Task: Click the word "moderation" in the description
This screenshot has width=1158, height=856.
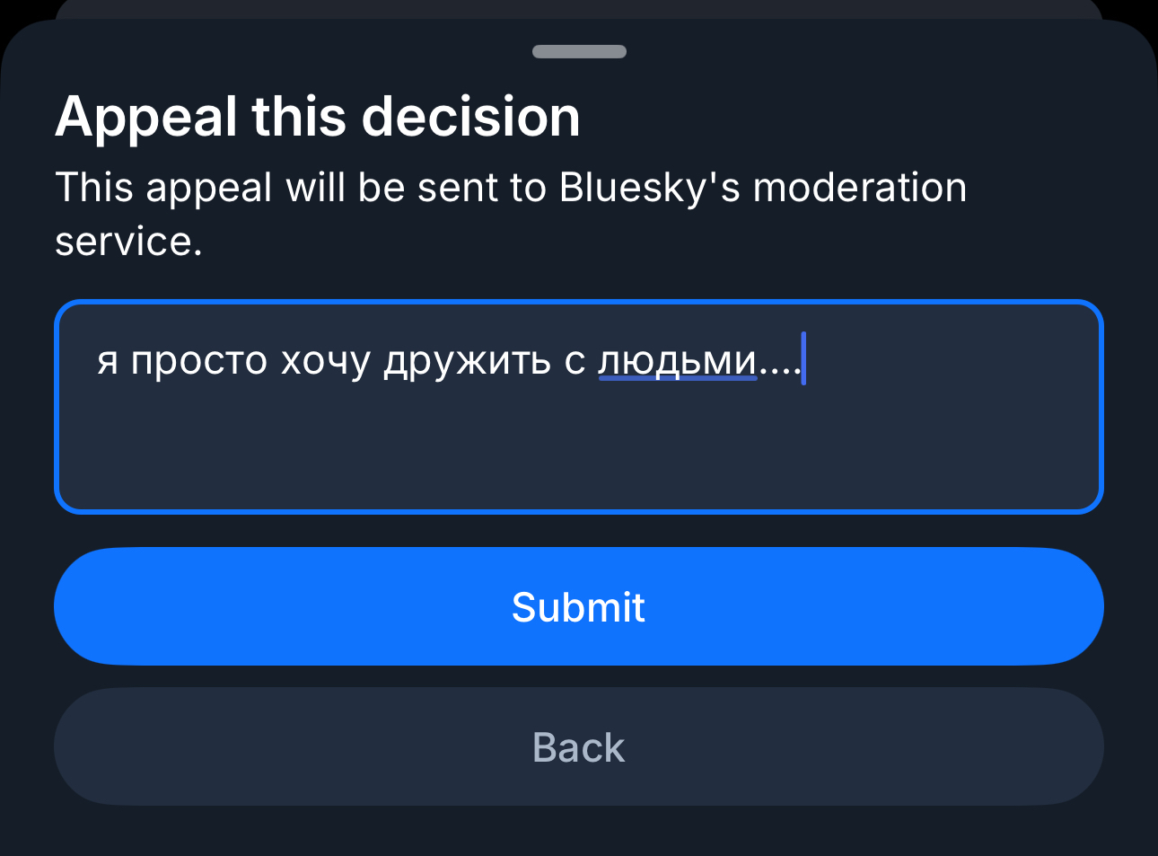Action: click(x=859, y=189)
